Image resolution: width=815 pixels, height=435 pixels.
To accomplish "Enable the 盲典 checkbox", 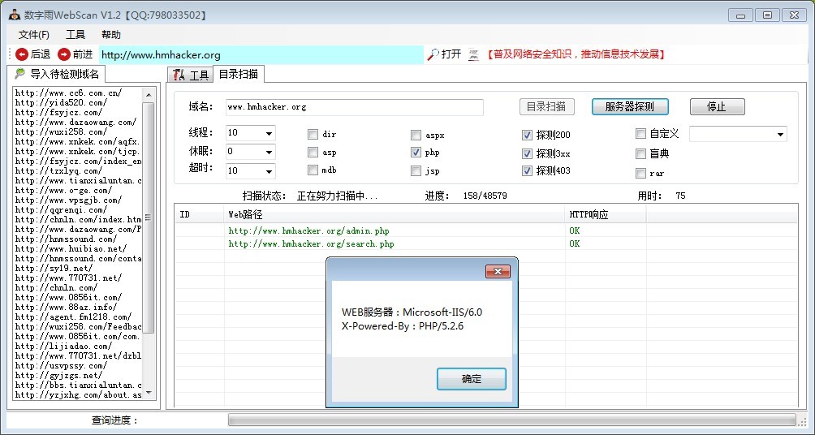I will [640, 154].
